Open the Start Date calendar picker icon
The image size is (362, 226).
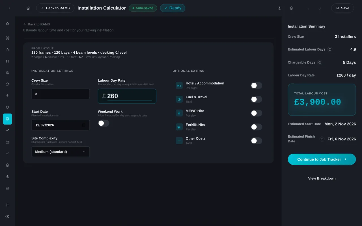coord(84,125)
